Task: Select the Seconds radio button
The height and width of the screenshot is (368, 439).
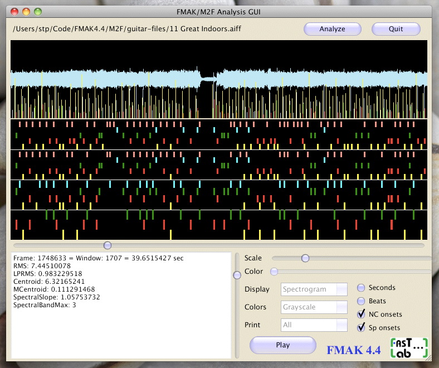Action: coord(361,288)
